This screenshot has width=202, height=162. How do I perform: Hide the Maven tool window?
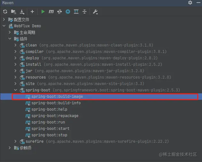tap(198, 3)
